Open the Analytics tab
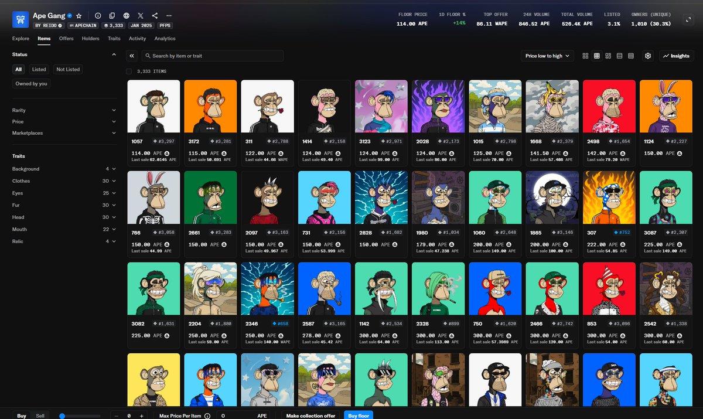This screenshot has height=419, width=703. [165, 39]
